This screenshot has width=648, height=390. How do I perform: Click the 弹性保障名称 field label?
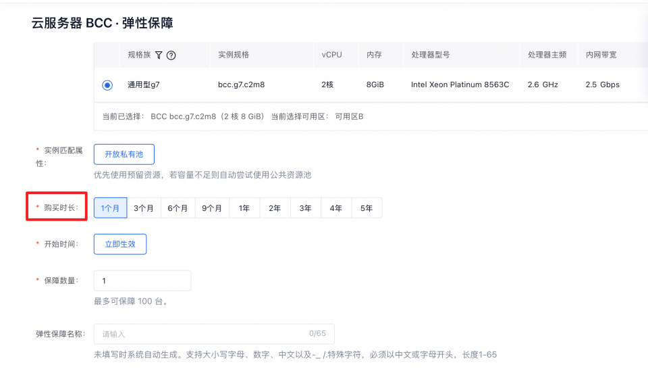pos(60,334)
